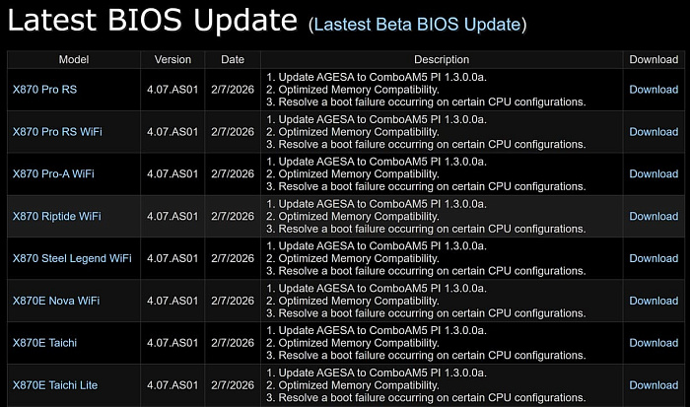Open the Lastest Beta BIOS Update link
The width and height of the screenshot is (690, 407).
click(417, 24)
